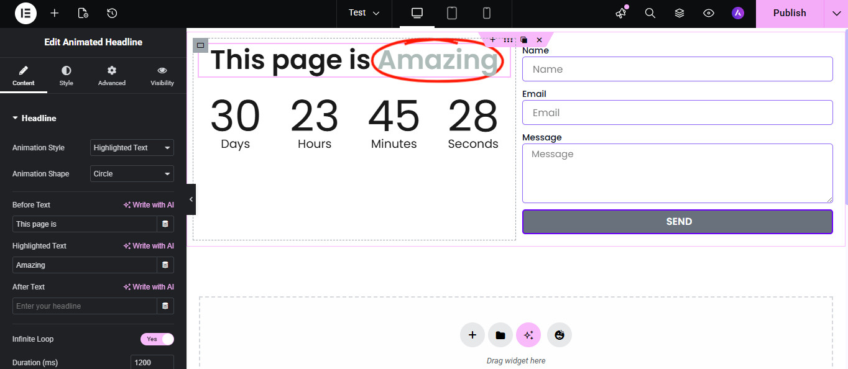Open the Elementor logo menu
Viewport: 848px width, 369px height.
pyautogui.click(x=25, y=13)
